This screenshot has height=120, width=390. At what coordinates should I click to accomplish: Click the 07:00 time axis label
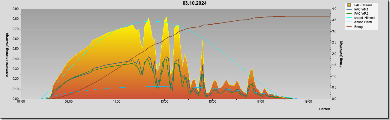pos(21,102)
